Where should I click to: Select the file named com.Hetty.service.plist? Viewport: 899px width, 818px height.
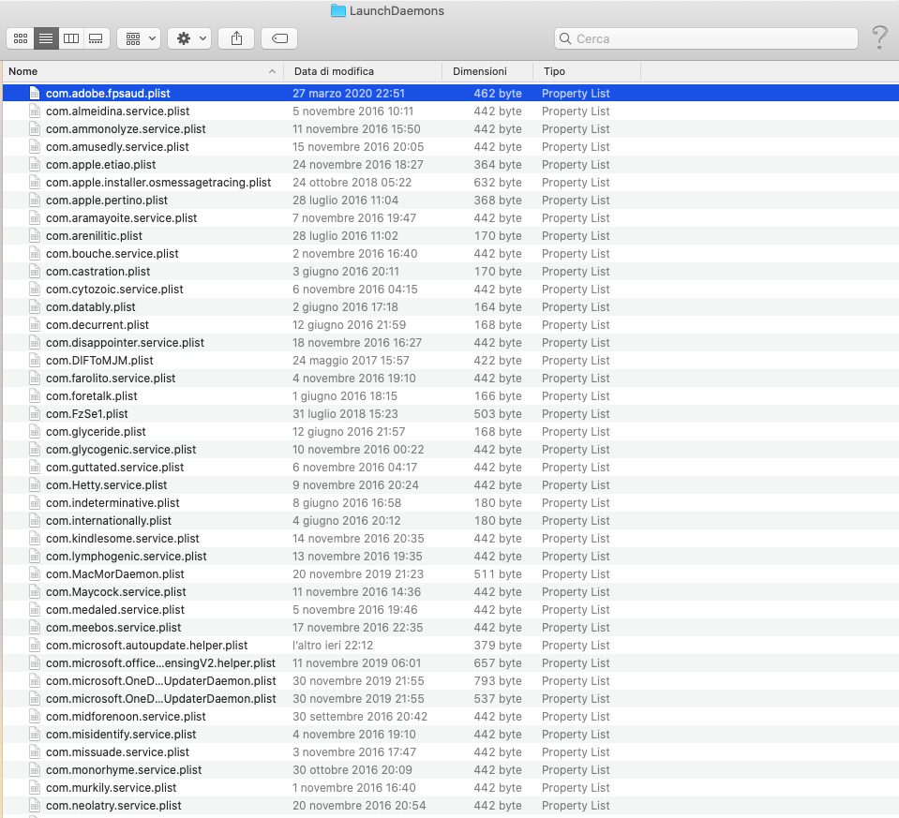point(106,484)
